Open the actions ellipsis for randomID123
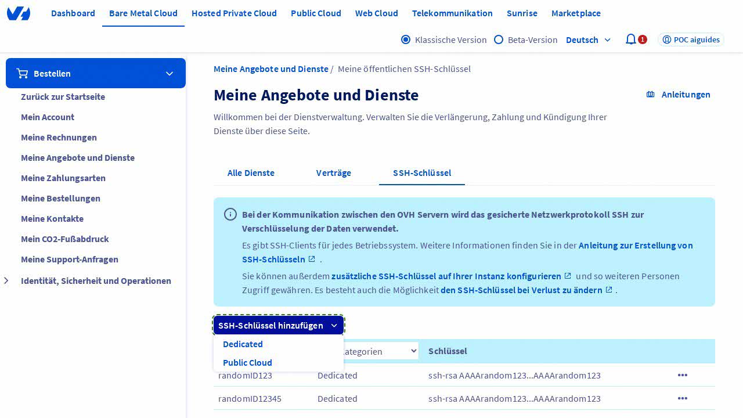 [x=683, y=375]
